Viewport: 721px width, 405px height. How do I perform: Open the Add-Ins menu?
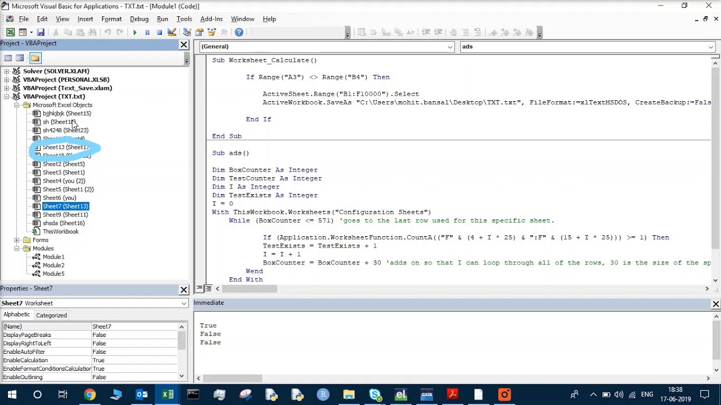pos(211,19)
